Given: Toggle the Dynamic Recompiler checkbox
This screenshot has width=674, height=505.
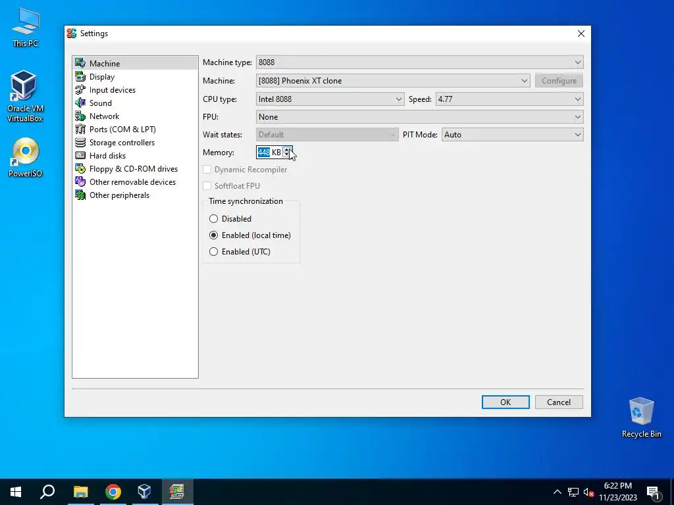Looking at the screenshot, I should tap(207, 169).
